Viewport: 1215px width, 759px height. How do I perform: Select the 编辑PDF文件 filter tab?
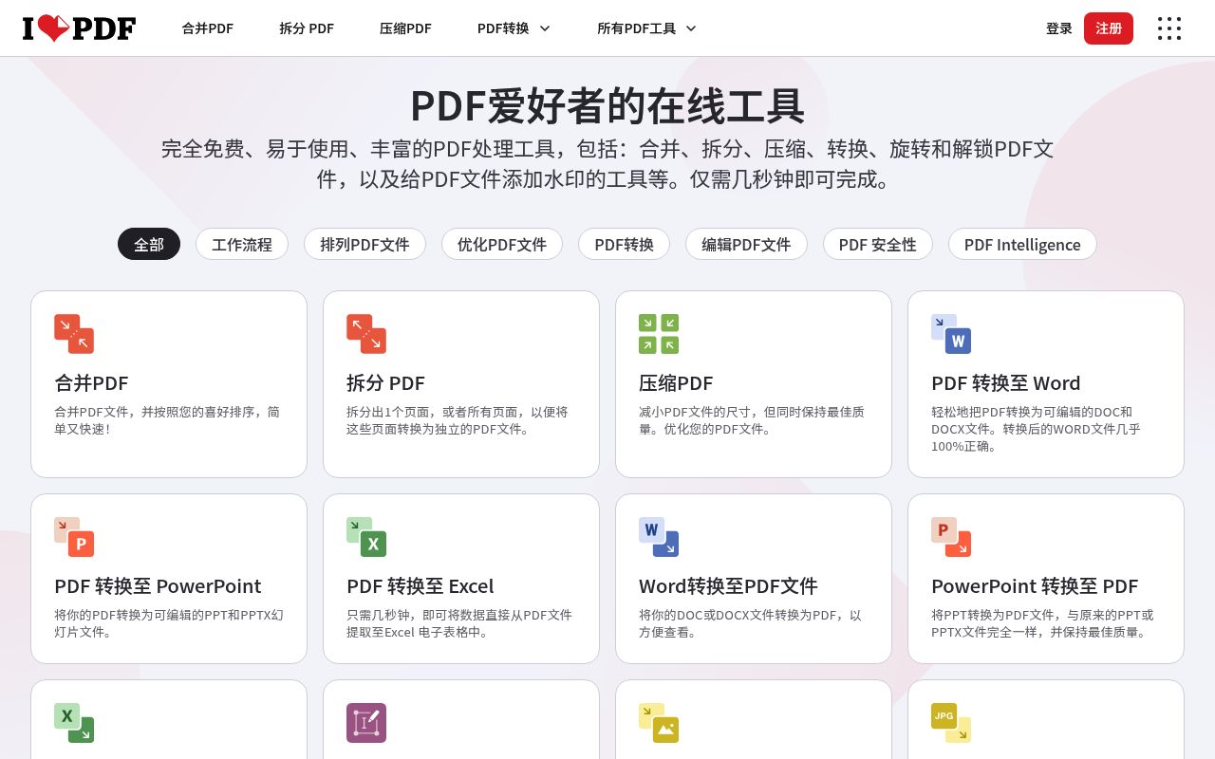[x=746, y=244]
